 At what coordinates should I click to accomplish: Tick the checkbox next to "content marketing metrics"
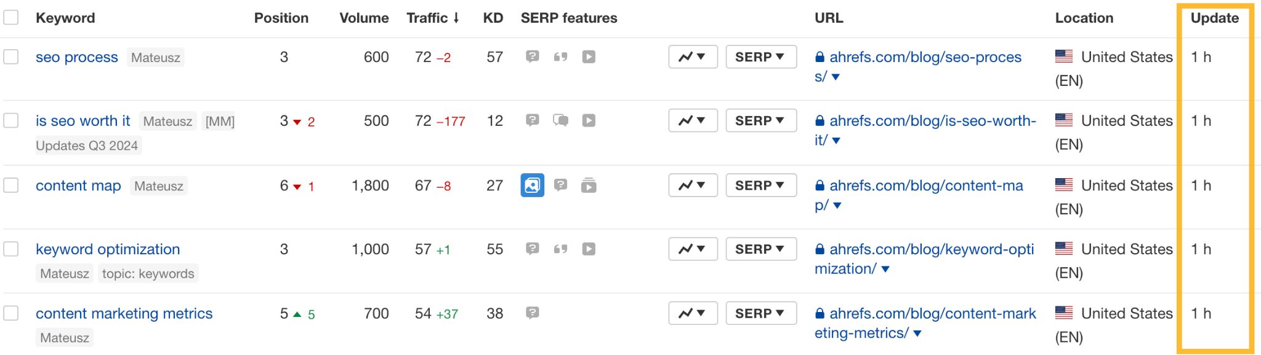(10, 313)
